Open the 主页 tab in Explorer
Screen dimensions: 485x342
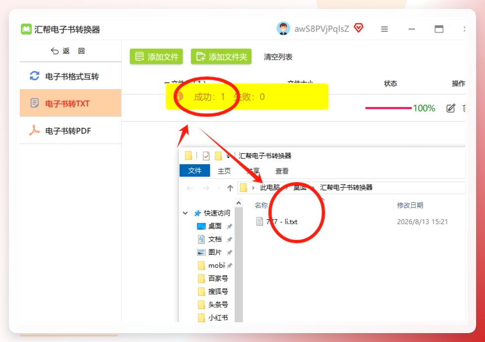coord(224,171)
